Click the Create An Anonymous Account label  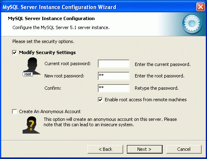tap(50, 111)
